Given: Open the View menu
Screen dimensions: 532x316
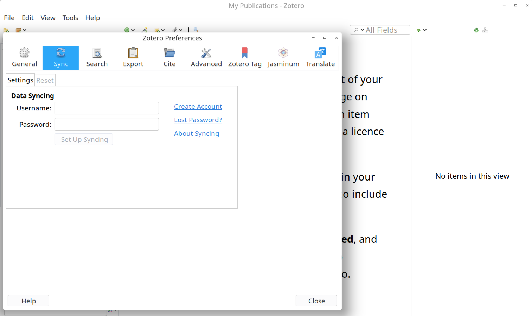Looking at the screenshot, I should pyautogui.click(x=48, y=18).
